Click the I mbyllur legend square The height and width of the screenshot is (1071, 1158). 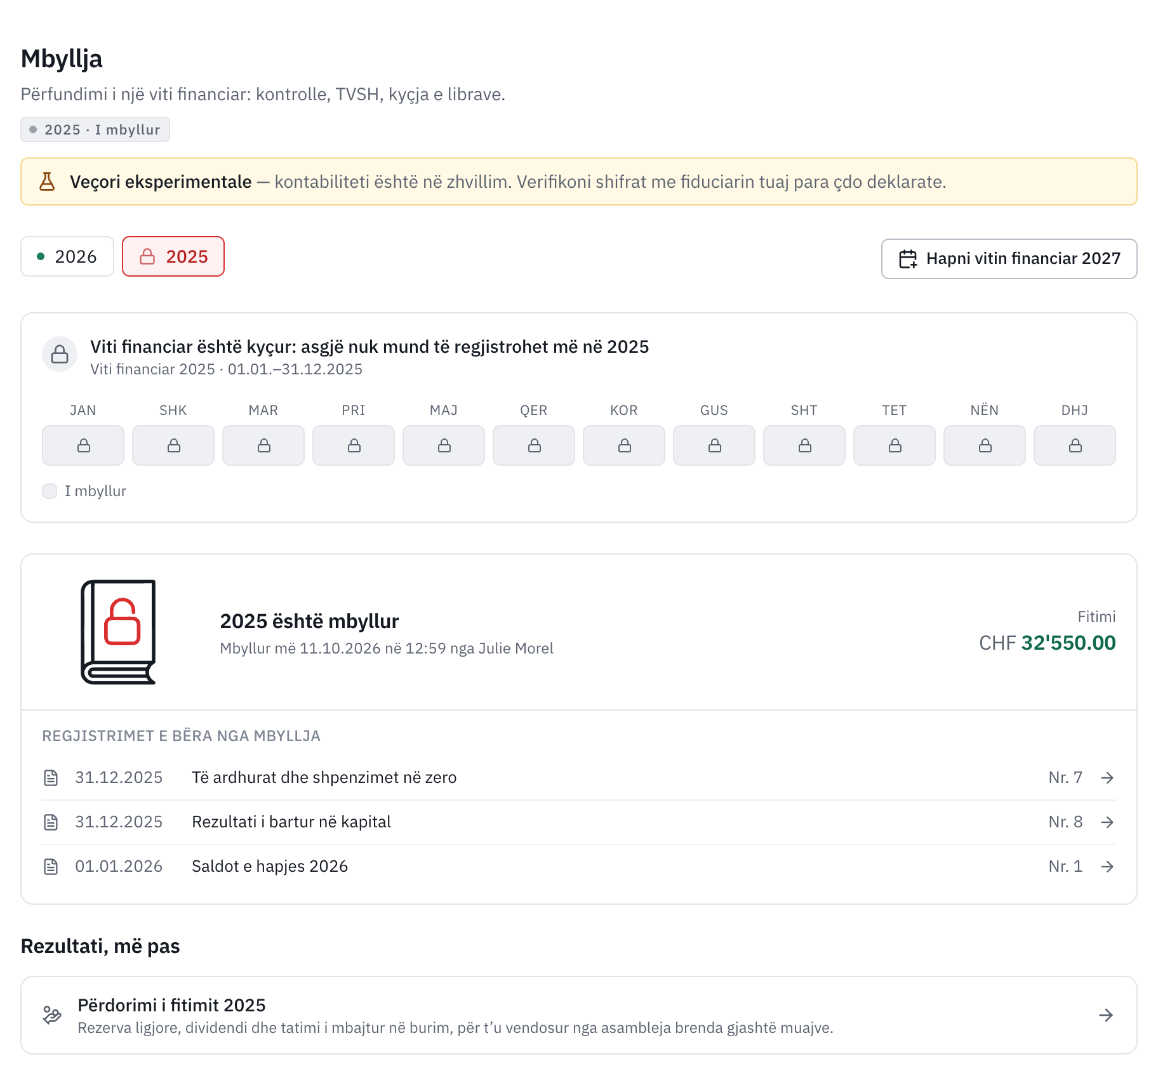[x=50, y=491]
